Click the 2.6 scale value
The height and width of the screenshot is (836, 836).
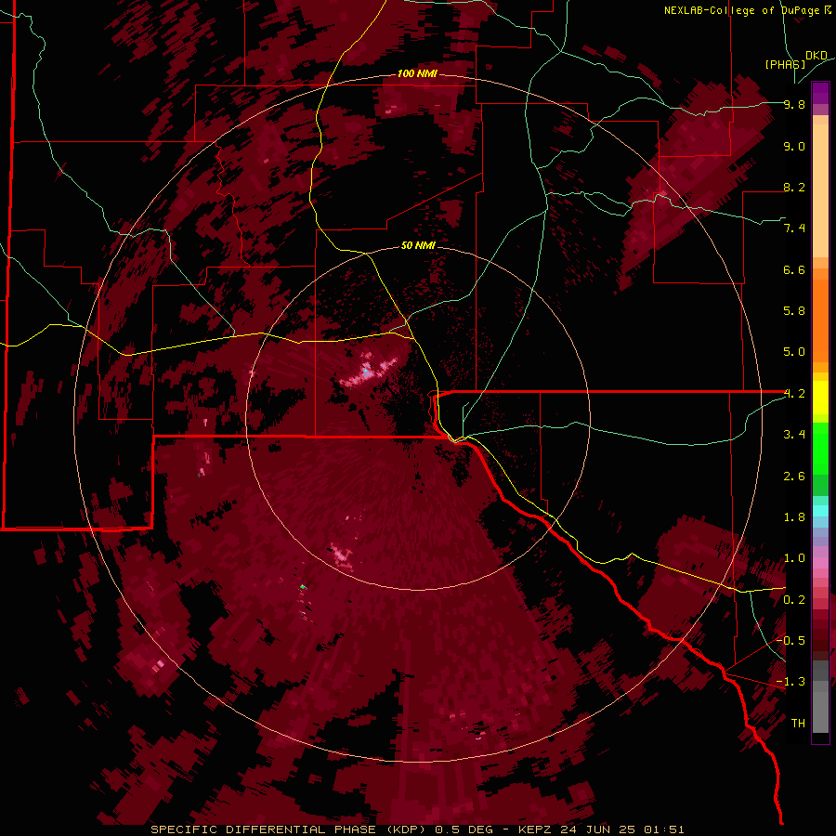click(794, 477)
